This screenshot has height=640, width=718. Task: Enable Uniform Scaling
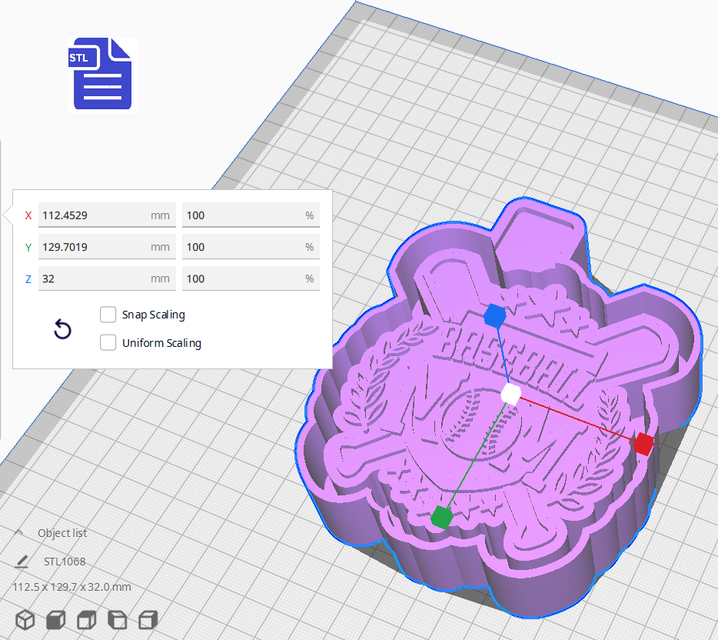click(108, 342)
